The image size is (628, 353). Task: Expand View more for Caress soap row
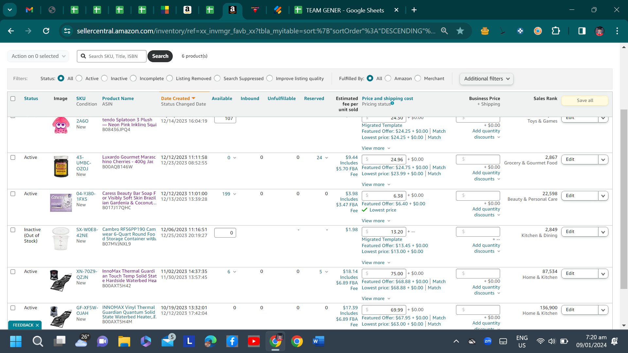coord(376,221)
